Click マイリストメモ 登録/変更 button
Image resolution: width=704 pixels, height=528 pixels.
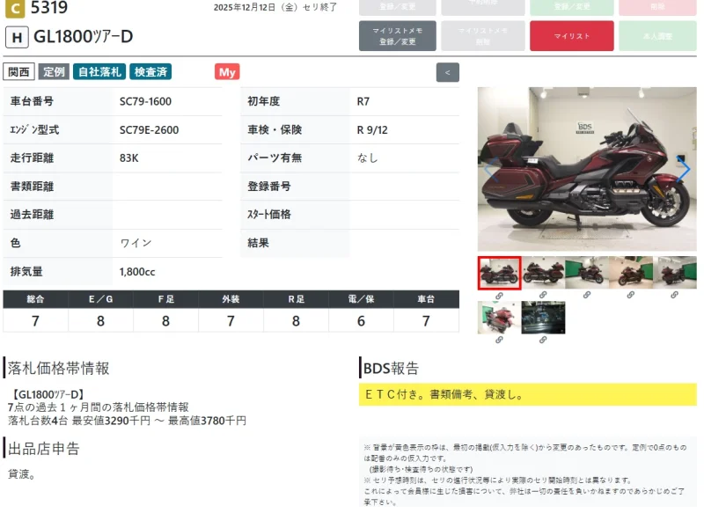[x=398, y=36]
